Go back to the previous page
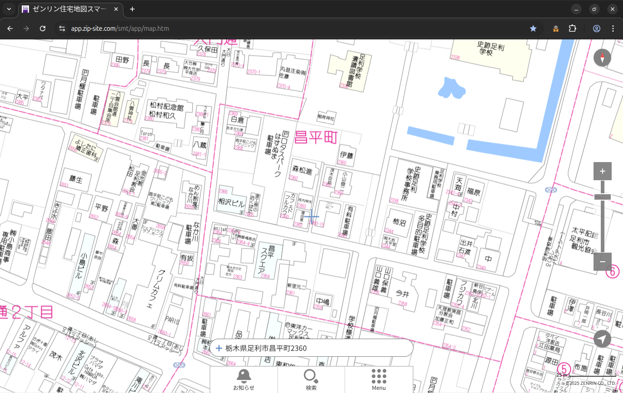 click(10, 29)
